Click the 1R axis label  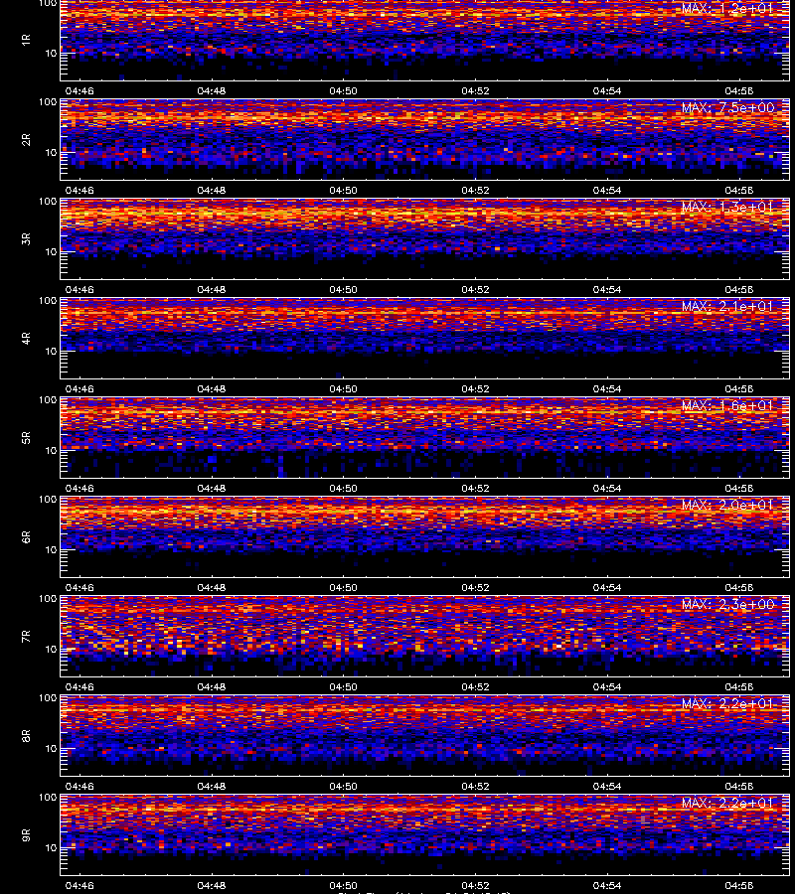pos(26,40)
